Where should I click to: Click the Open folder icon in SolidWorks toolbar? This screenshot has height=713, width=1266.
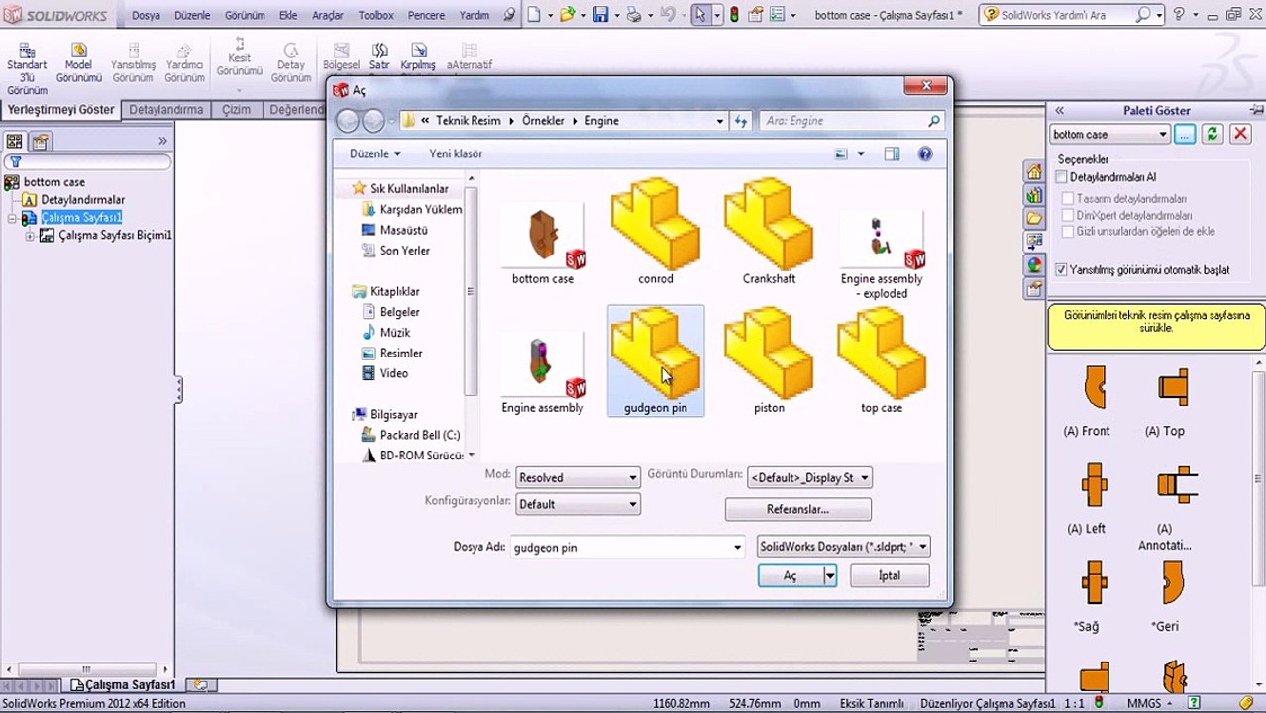(x=567, y=15)
